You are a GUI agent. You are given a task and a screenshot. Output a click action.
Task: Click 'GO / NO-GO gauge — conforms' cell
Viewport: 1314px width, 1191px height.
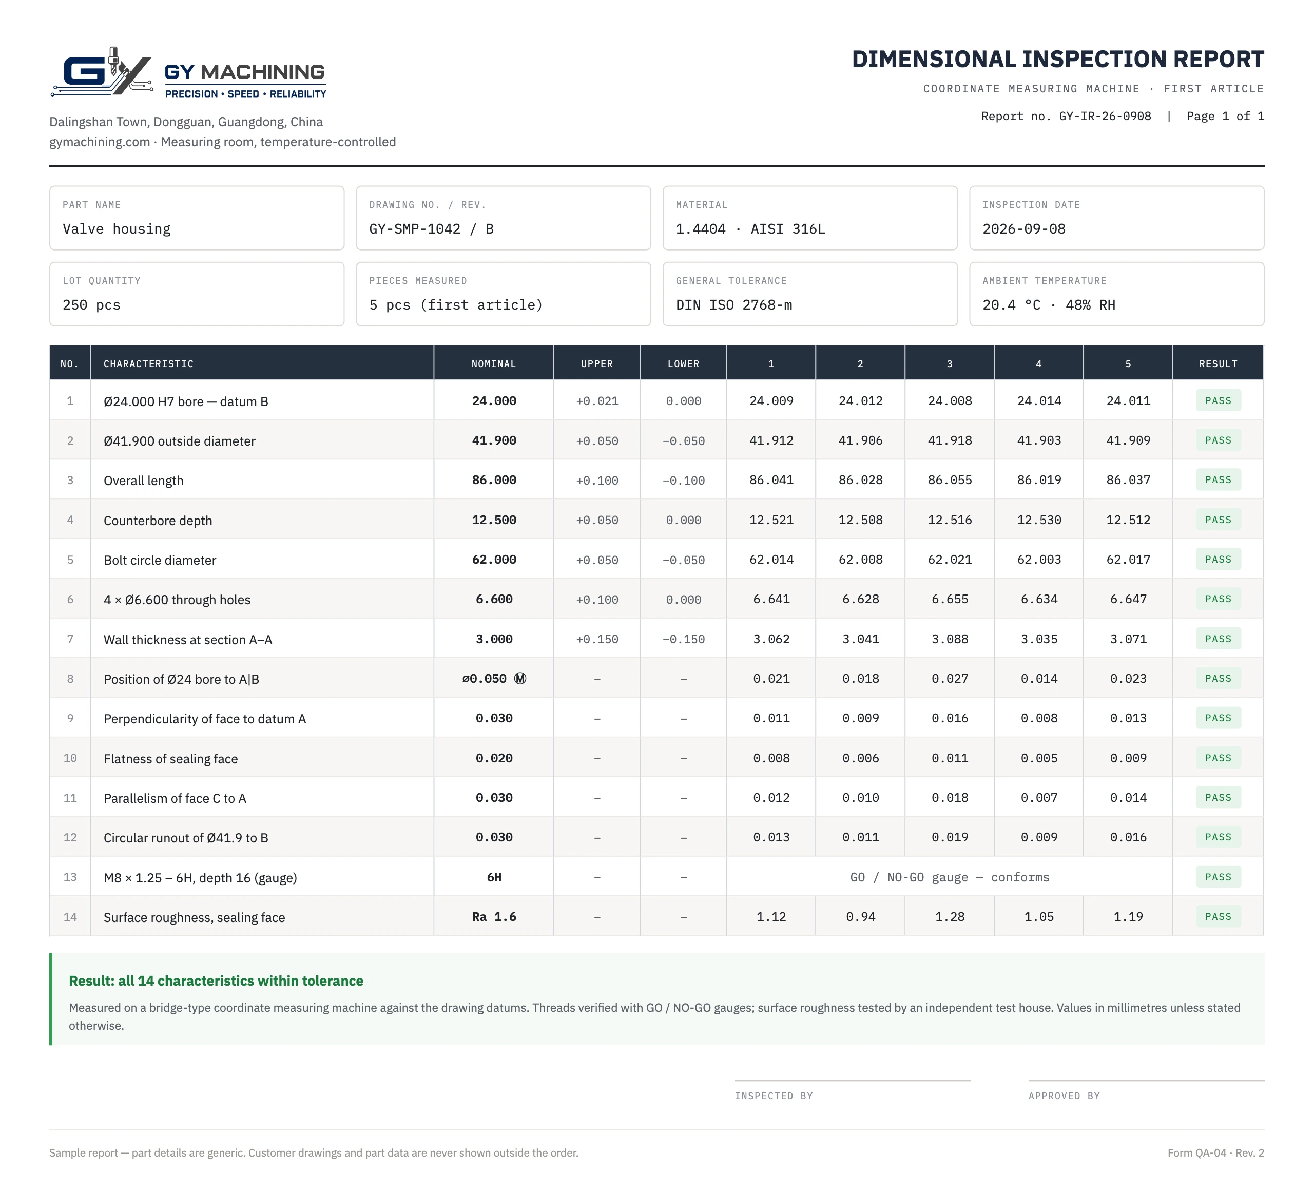949,877
